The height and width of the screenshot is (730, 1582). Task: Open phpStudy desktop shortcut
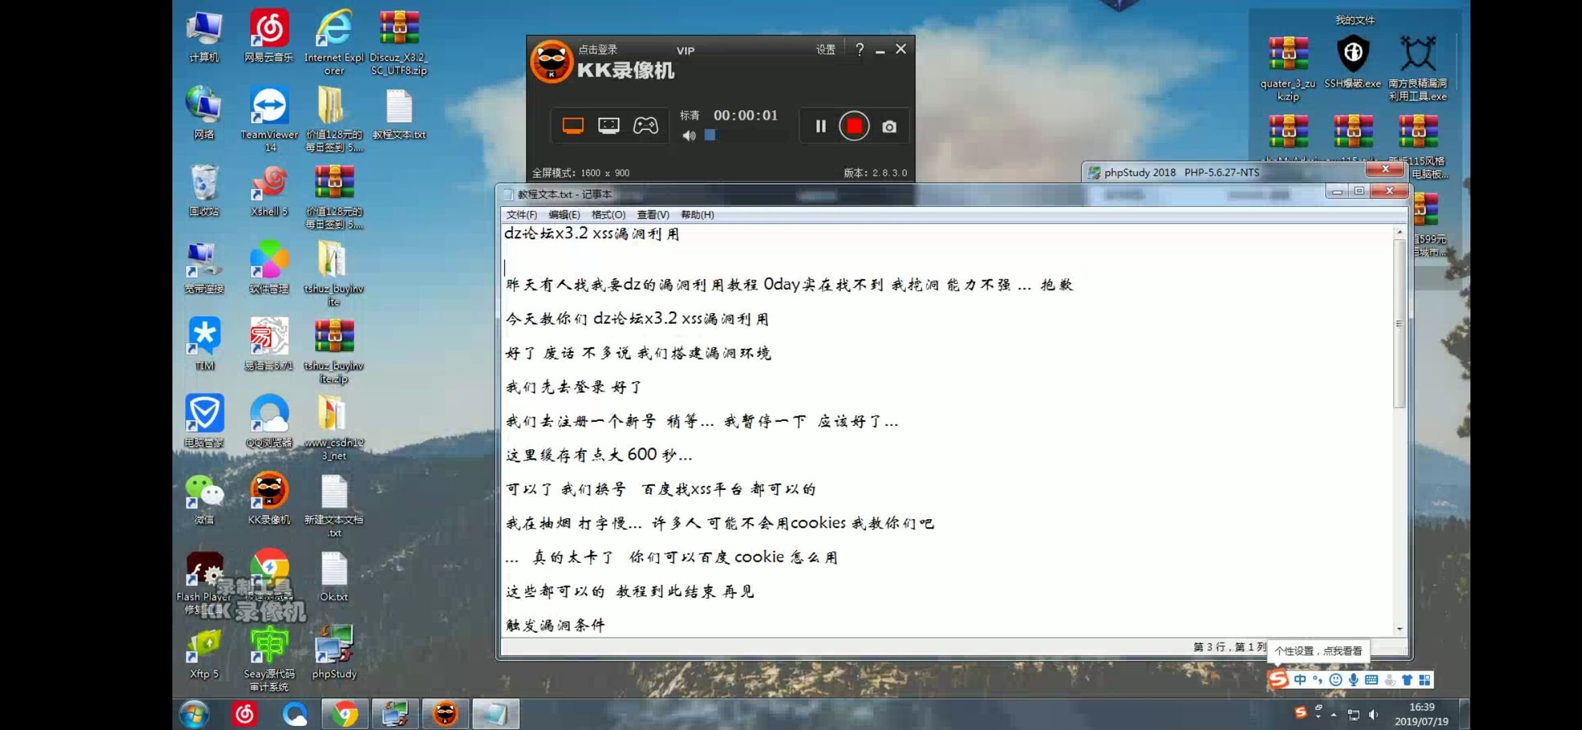[334, 653]
